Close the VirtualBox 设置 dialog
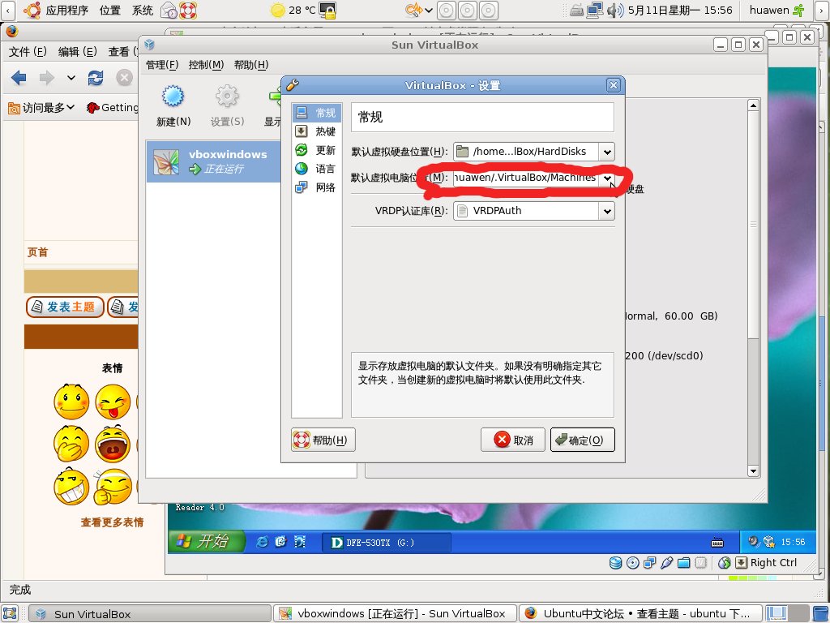Screen dimensions: 830x623 (613, 85)
